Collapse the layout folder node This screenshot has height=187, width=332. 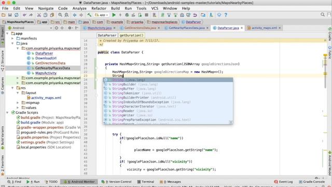point(18,92)
